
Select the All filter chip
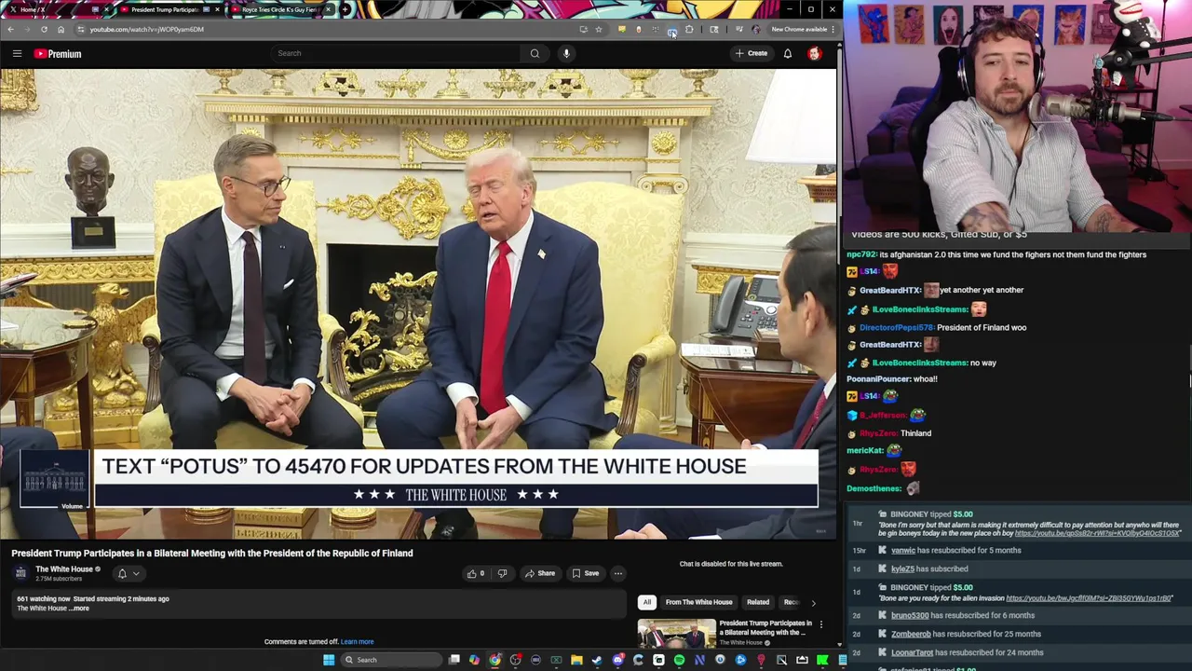pyautogui.click(x=647, y=602)
